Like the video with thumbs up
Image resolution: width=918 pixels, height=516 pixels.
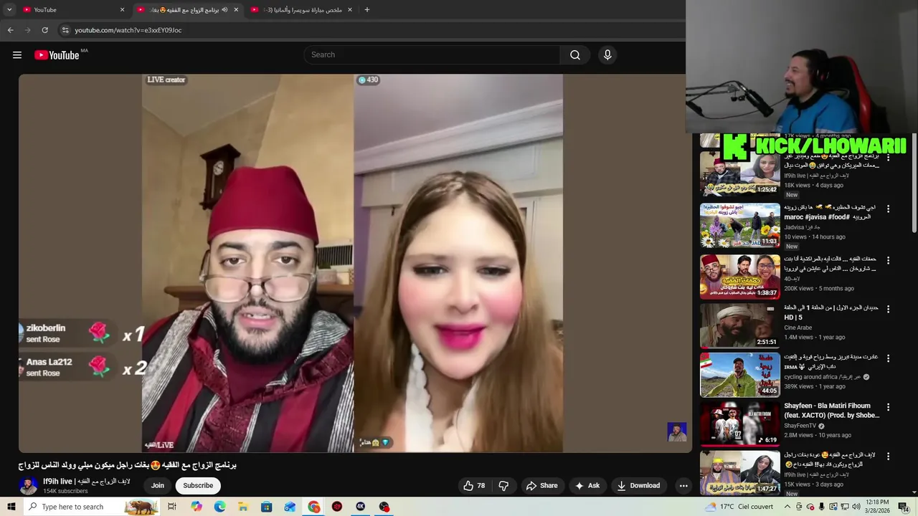474,485
